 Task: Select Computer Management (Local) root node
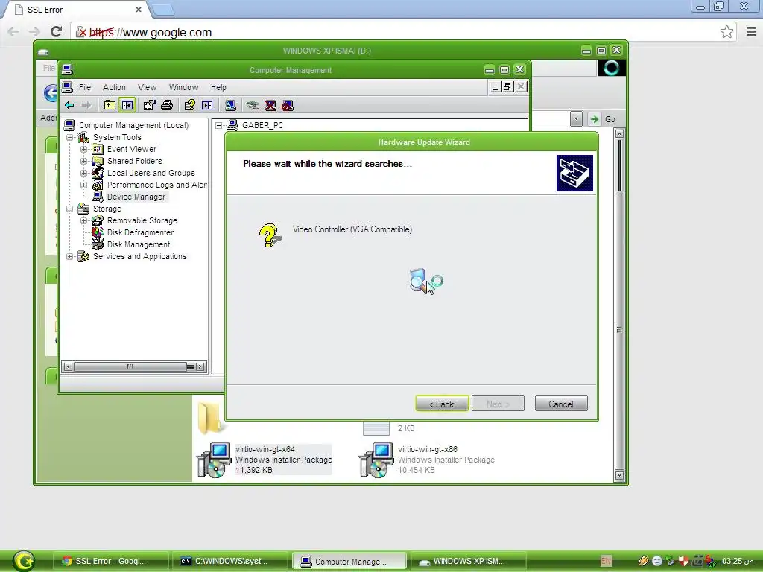[x=134, y=125]
